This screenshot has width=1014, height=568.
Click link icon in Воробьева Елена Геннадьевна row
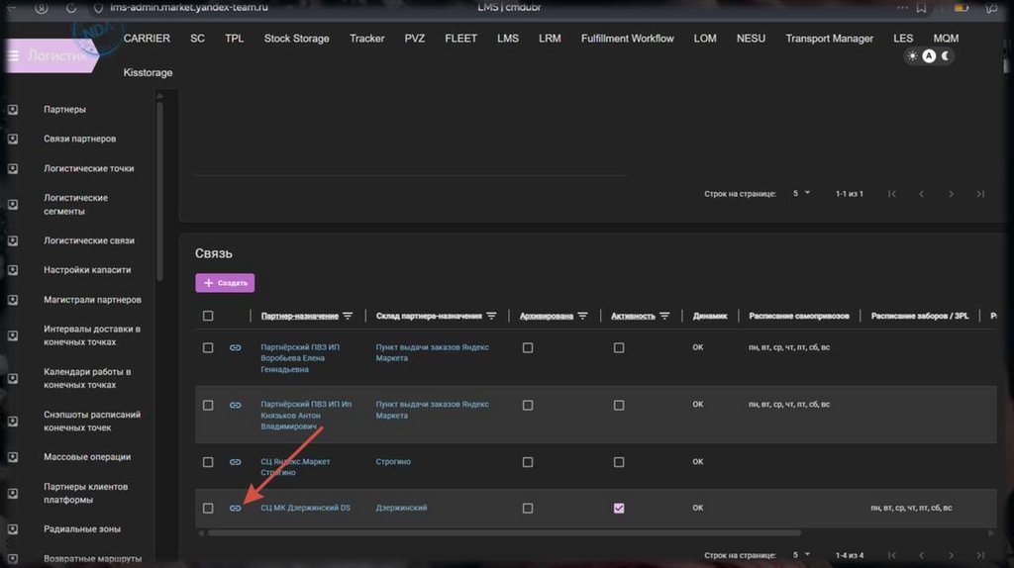[x=235, y=348]
